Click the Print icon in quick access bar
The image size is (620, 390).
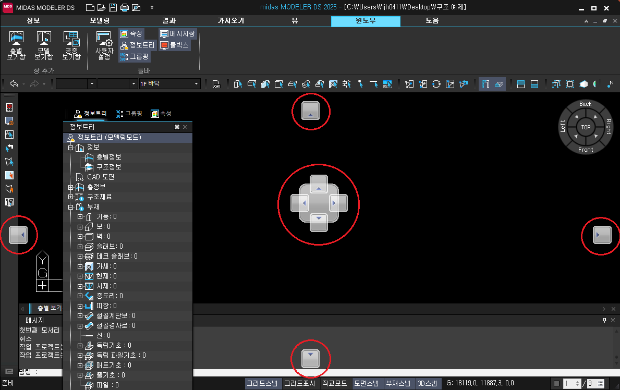pyautogui.click(x=124, y=7)
